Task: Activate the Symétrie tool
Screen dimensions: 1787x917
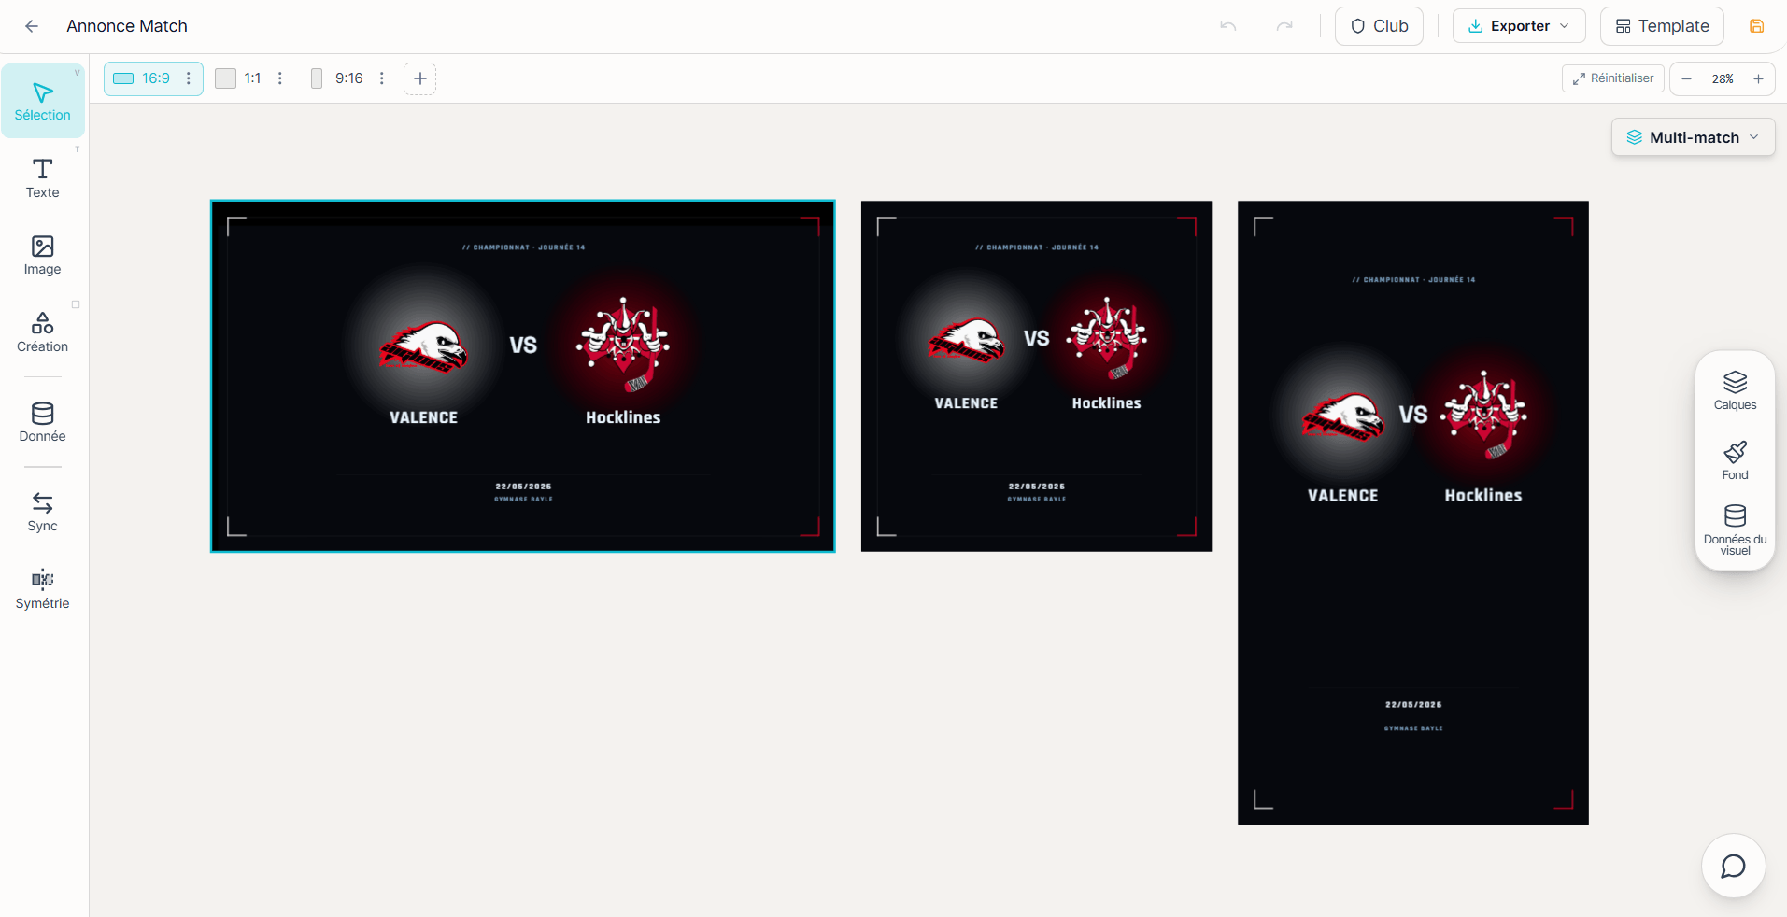Action: [x=43, y=589]
